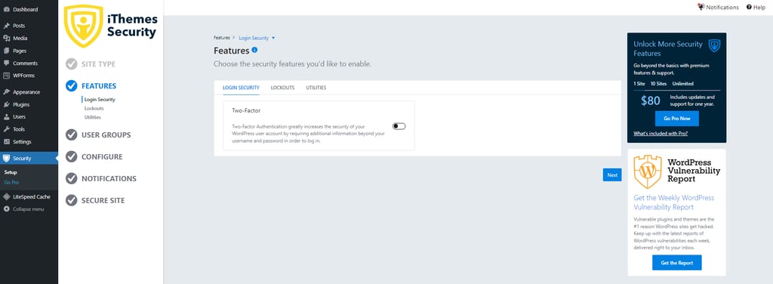Click the Plugins plug icon
773x284 pixels.
point(6,104)
